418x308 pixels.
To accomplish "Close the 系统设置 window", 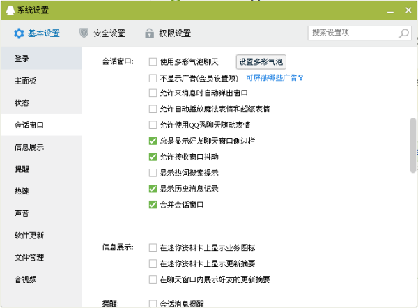I will (408, 10).
